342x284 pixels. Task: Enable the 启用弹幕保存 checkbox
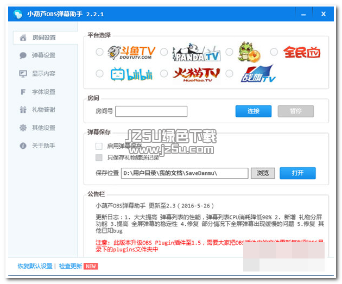point(99,146)
